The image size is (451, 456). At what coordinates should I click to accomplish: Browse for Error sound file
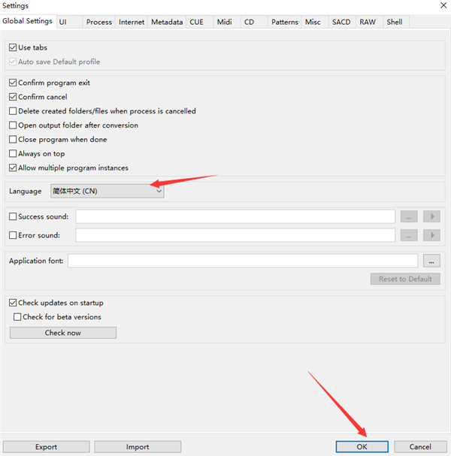coord(409,235)
